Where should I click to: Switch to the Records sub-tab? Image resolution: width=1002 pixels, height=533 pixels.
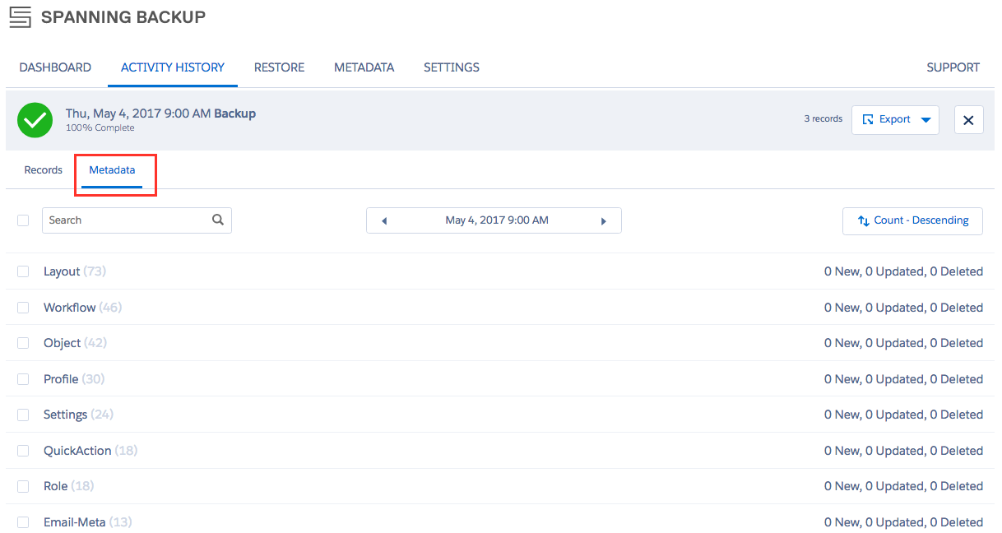point(44,170)
